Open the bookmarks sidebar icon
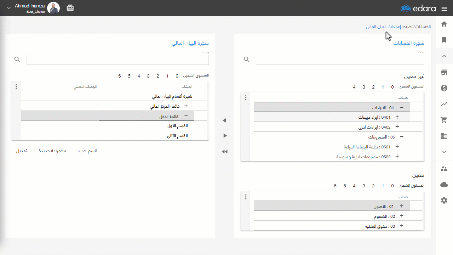The width and height of the screenshot is (453, 255). [444, 40]
